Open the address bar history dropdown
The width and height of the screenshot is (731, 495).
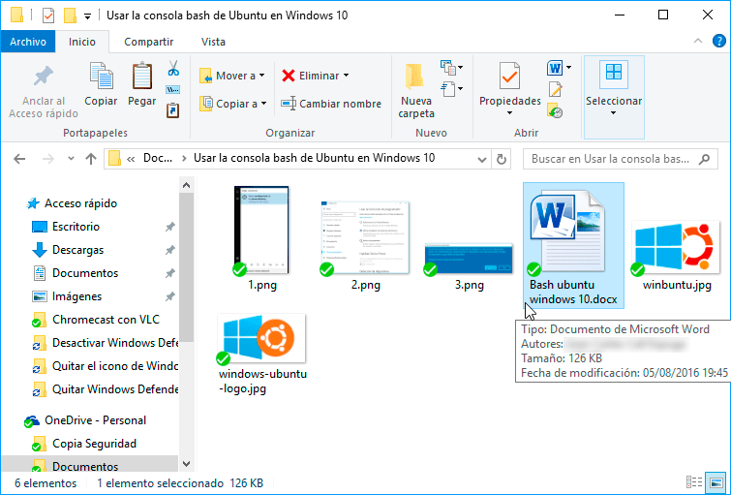coord(482,160)
